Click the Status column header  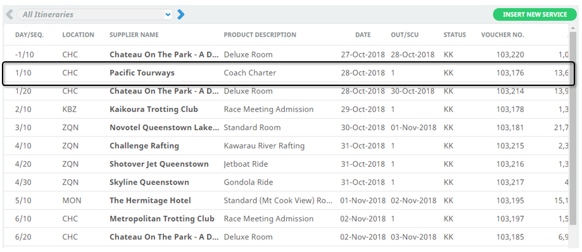click(455, 35)
